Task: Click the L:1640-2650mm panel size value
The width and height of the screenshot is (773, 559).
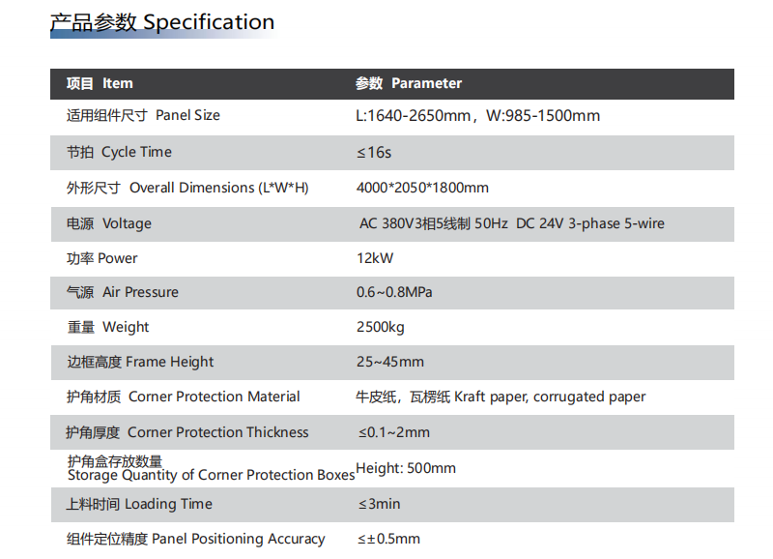Action: [x=478, y=116]
